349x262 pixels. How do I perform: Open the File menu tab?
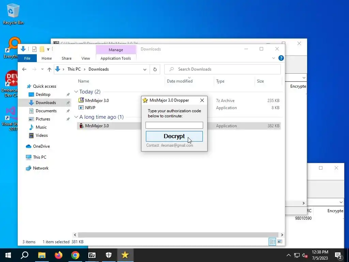(x=27, y=58)
